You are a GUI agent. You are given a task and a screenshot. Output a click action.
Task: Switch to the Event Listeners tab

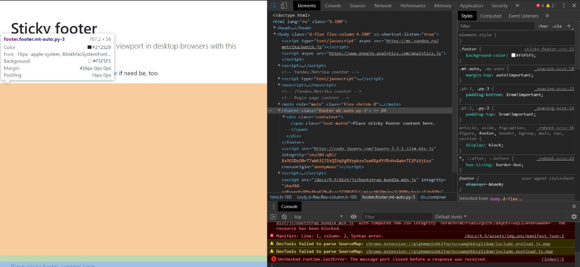(x=523, y=16)
